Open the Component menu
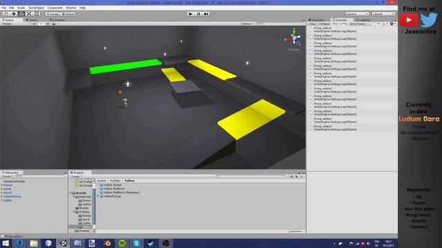The image size is (442, 248). tap(55, 8)
